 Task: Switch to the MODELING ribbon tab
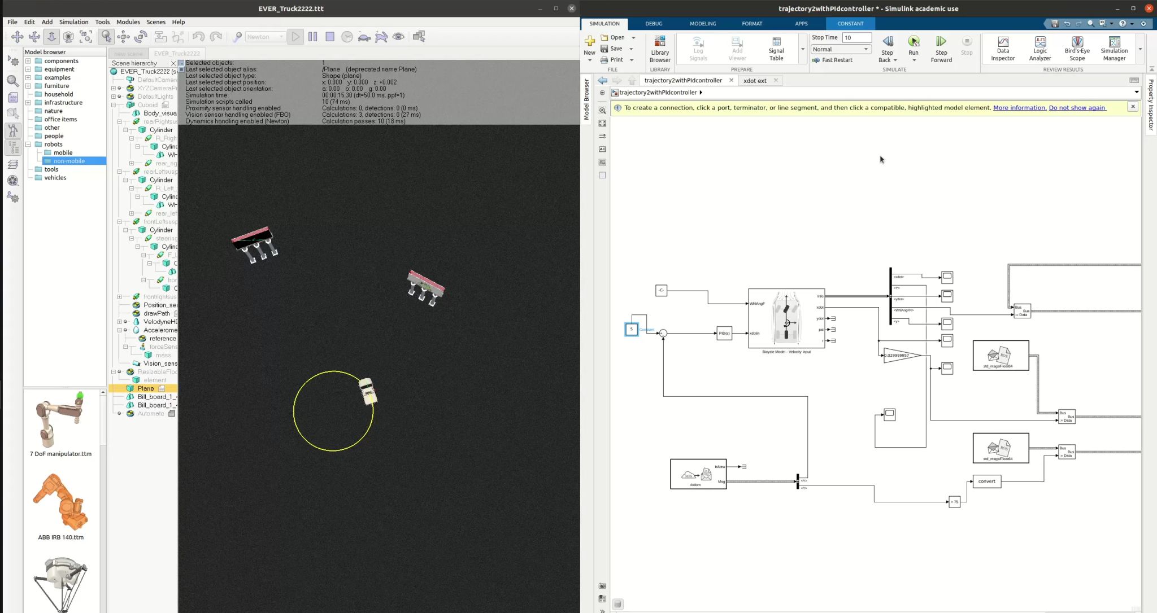[x=702, y=24]
